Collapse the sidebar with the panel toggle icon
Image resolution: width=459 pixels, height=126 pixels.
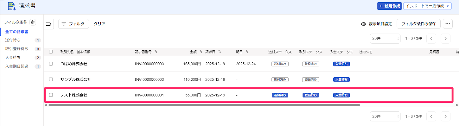coord(49,24)
